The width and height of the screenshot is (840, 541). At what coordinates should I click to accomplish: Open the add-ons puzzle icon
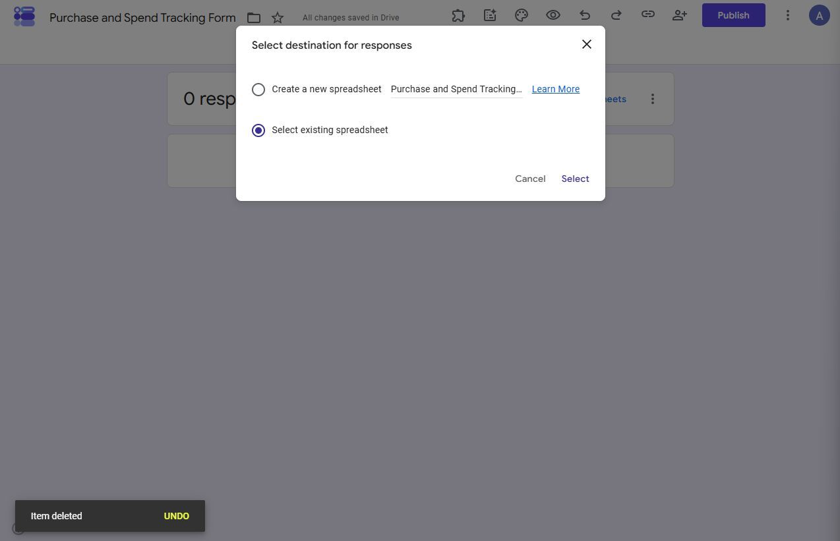tap(458, 15)
